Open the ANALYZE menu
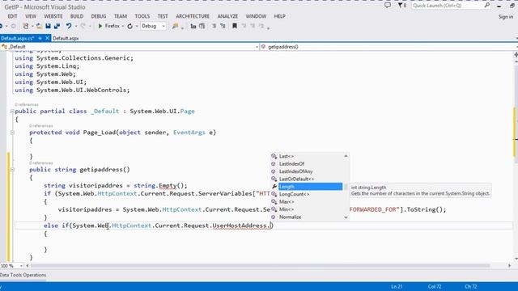Image resolution: width=518 pixels, height=291 pixels. pos(227,16)
